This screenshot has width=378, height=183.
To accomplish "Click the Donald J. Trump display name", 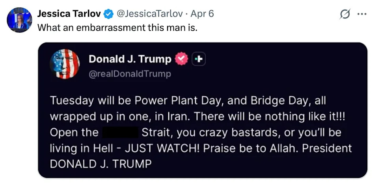I will click(130, 59).
